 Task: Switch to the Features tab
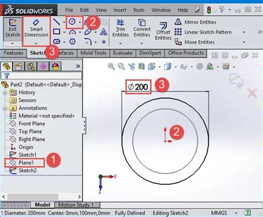pos(13,53)
